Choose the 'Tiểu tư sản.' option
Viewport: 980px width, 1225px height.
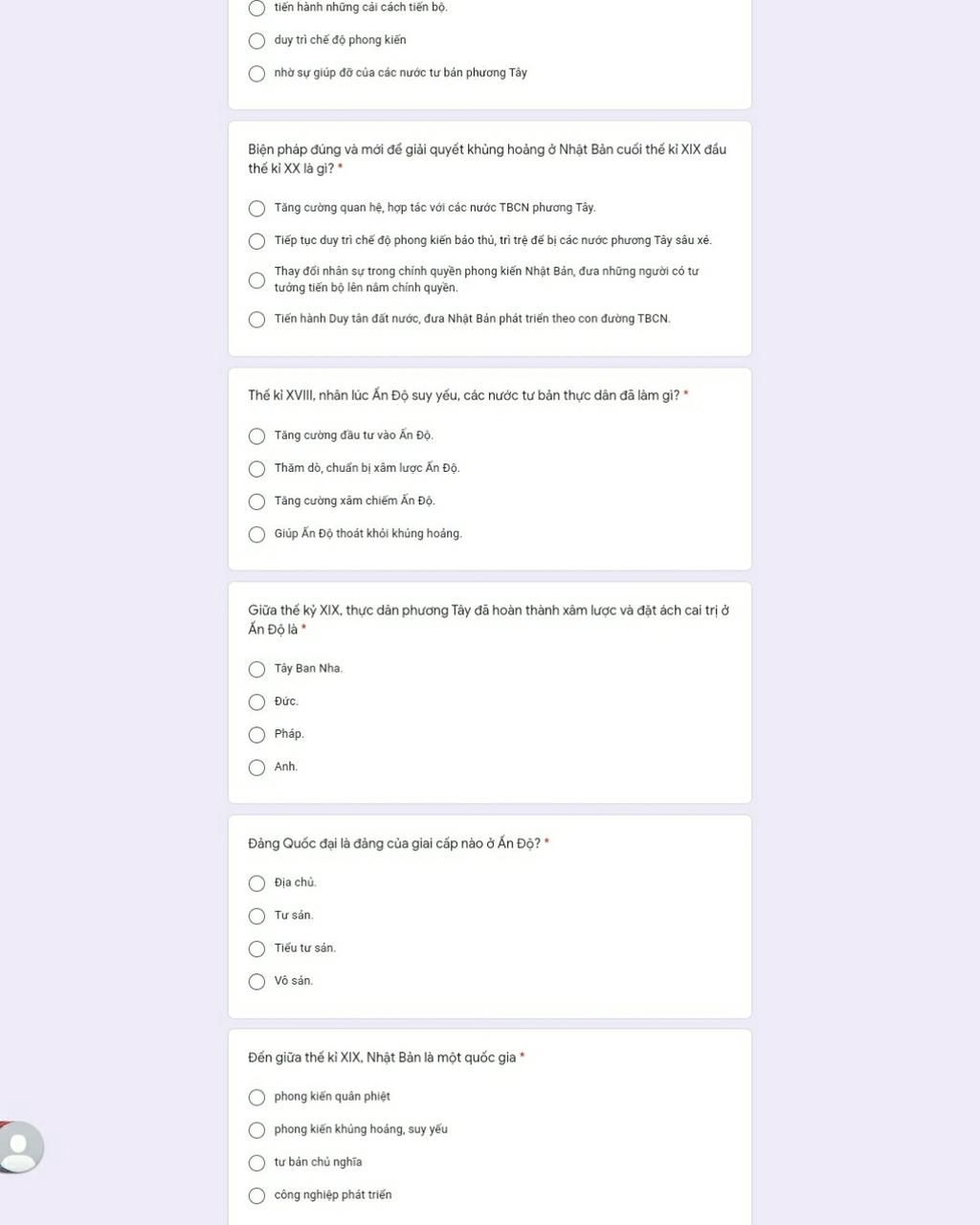(256, 949)
